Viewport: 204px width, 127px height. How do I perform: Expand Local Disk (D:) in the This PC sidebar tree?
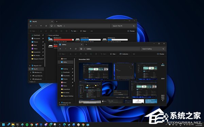point(31,76)
